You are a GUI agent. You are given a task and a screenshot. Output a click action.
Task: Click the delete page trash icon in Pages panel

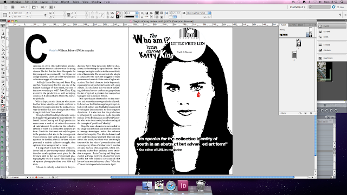[x=311, y=113]
